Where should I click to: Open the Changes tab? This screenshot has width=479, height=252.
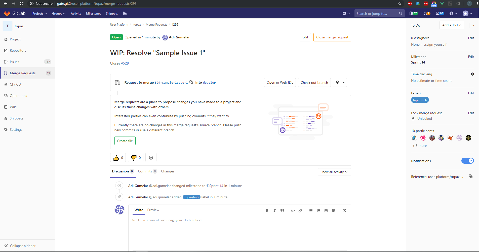click(x=168, y=171)
